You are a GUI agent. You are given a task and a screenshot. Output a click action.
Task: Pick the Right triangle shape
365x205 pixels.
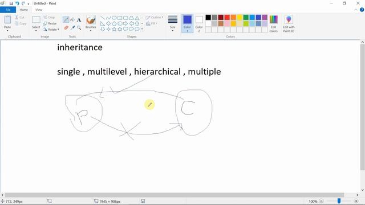[x=103, y=23]
